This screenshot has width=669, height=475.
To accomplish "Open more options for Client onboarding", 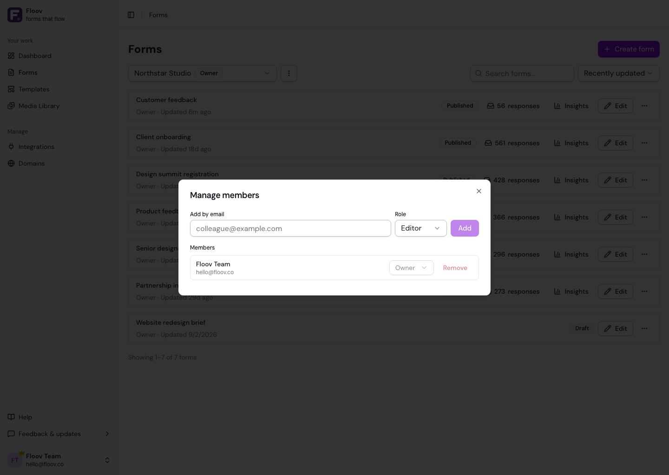I will tap(644, 143).
